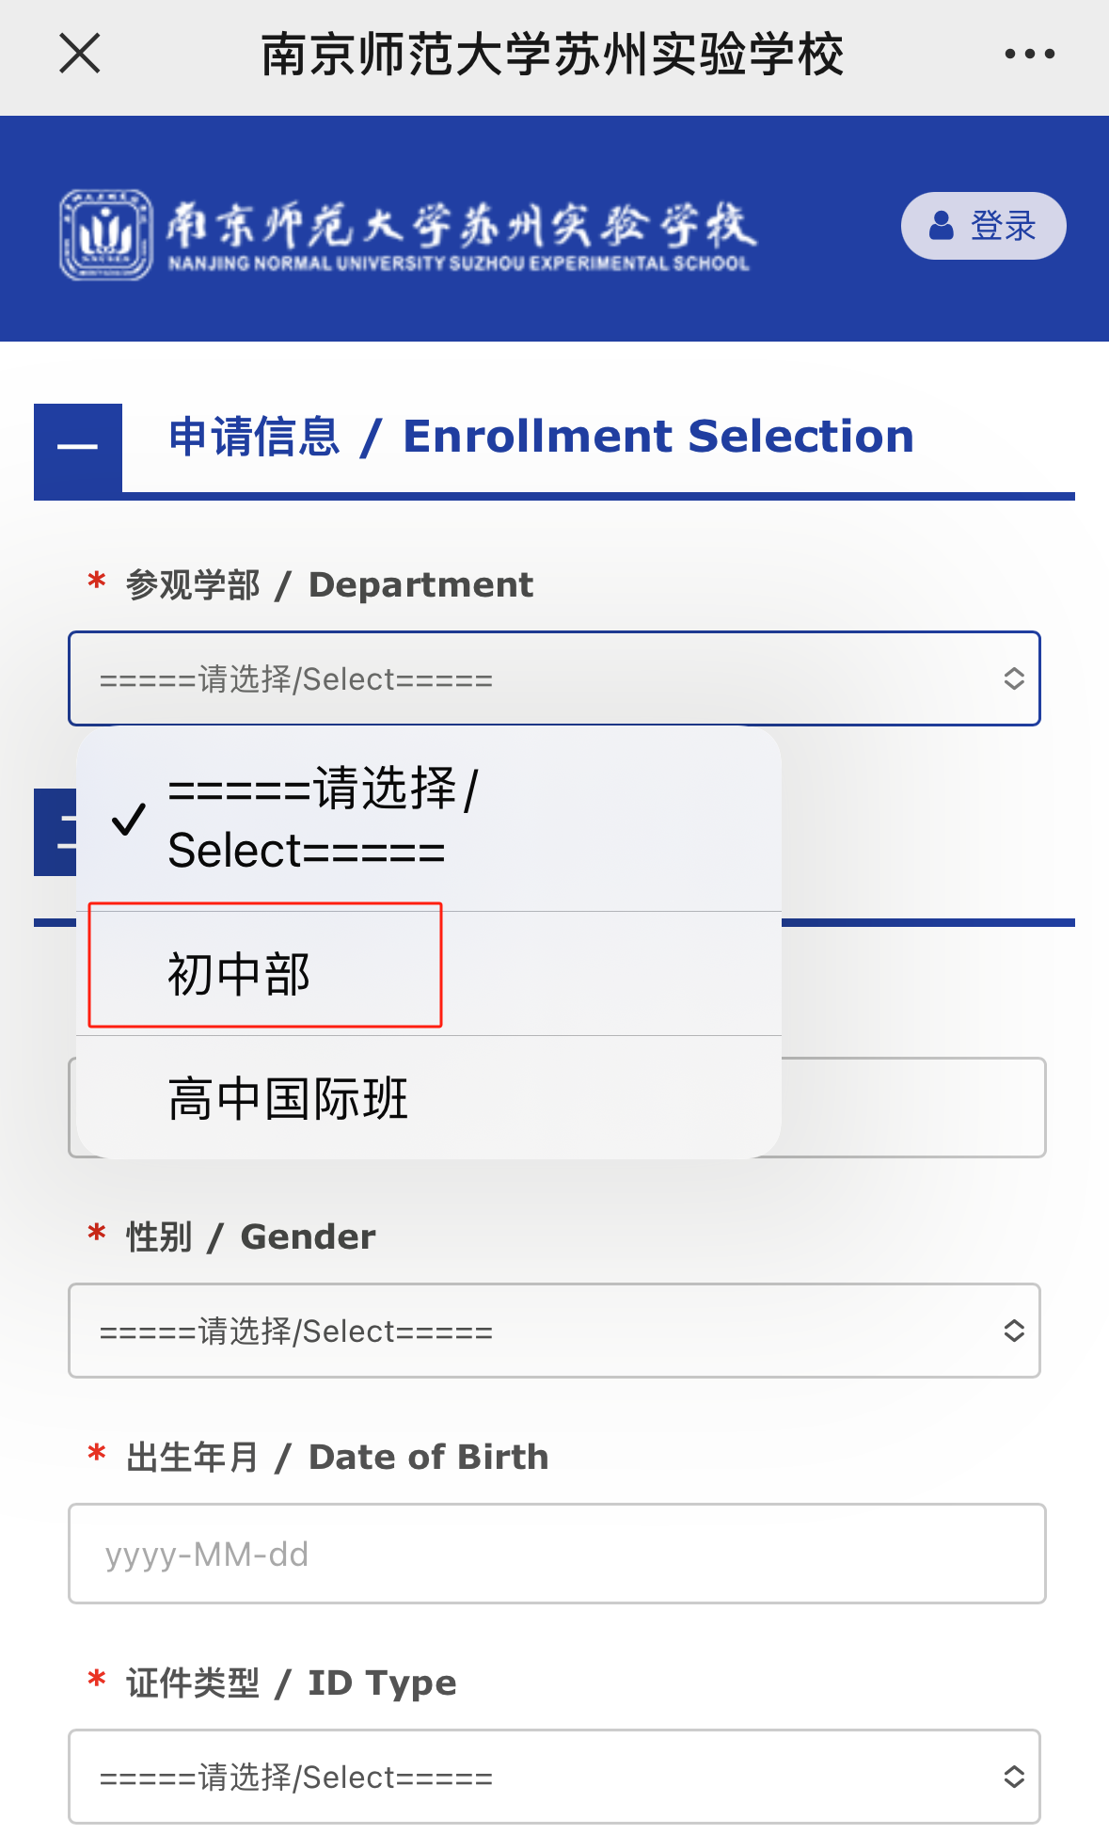The height and width of the screenshot is (1834, 1109).
Task: Click the school name calligraphy banner
Action: tap(460, 234)
